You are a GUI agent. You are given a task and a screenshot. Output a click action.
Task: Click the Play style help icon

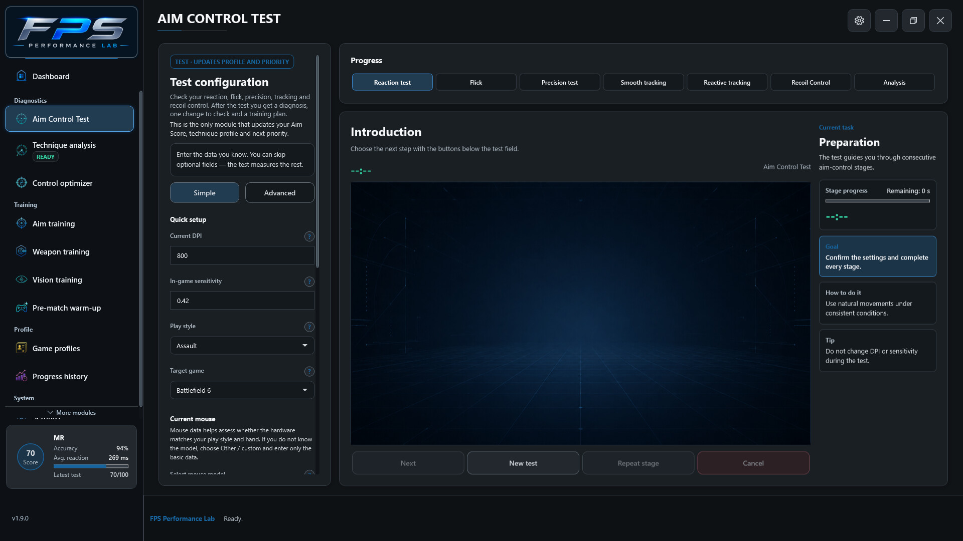tap(309, 327)
